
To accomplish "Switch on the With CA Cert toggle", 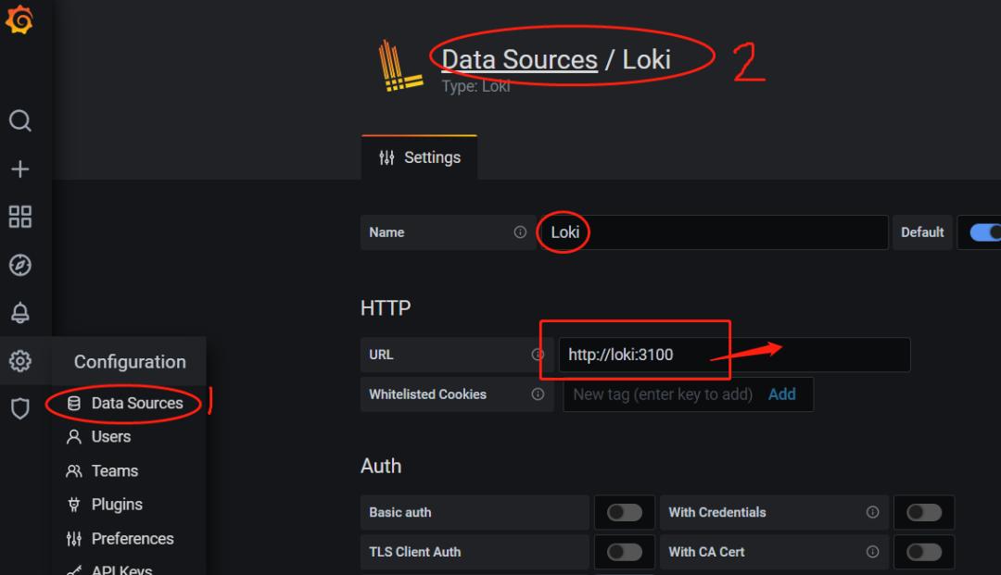I will 923,552.
